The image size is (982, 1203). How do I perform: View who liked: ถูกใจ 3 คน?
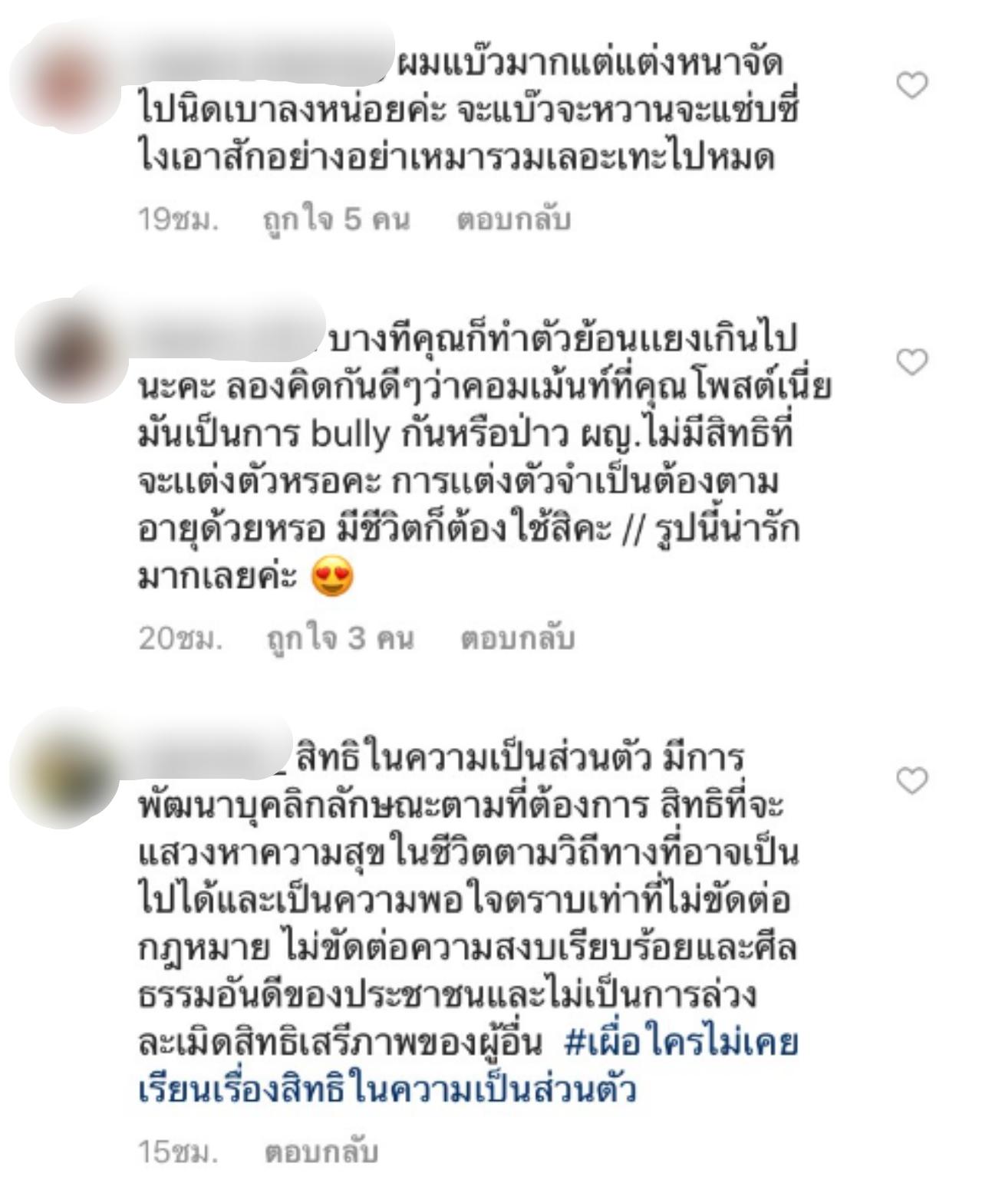340,638
